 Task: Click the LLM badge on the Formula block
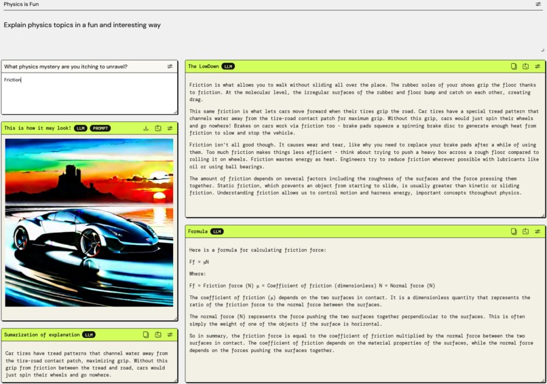point(216,231)
